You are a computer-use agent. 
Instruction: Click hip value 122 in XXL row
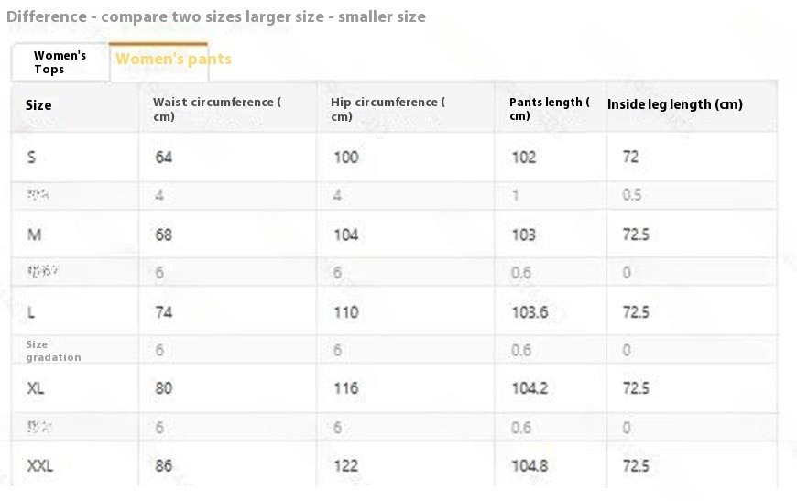[x=345, y=466]
